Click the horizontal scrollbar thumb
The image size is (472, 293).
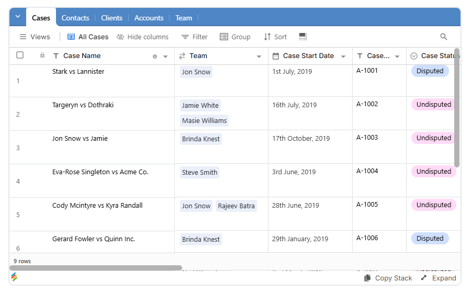click(x=96, y=268)
